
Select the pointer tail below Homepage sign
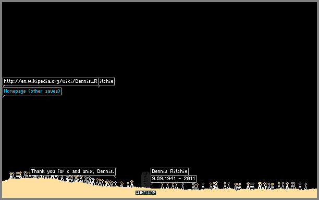click(4, 96)
